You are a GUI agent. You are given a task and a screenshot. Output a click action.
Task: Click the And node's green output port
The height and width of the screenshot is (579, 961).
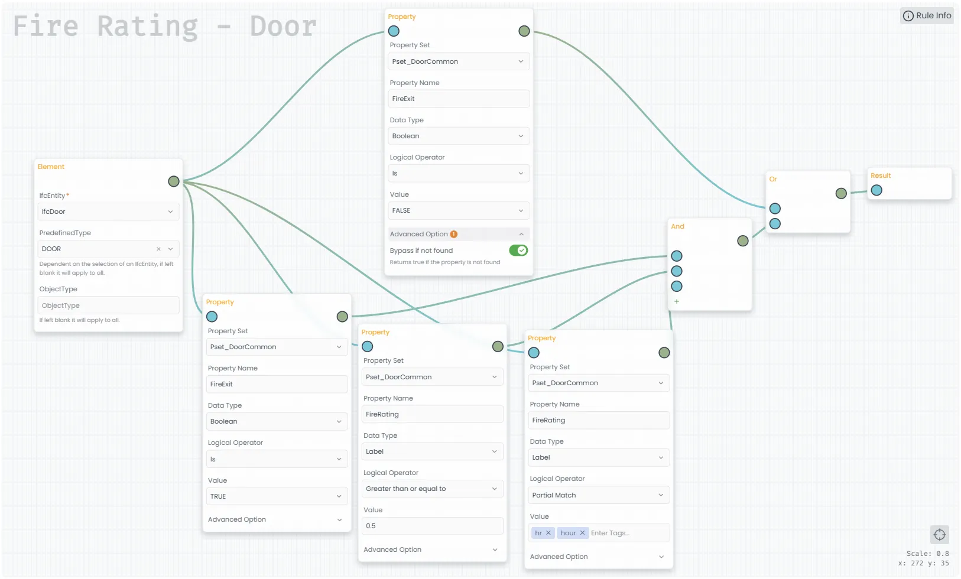(x=743, y=240)
